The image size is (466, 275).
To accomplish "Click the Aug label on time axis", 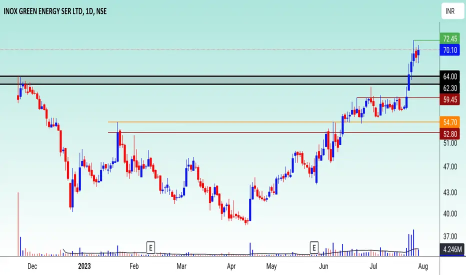I will tap(423, 266).
